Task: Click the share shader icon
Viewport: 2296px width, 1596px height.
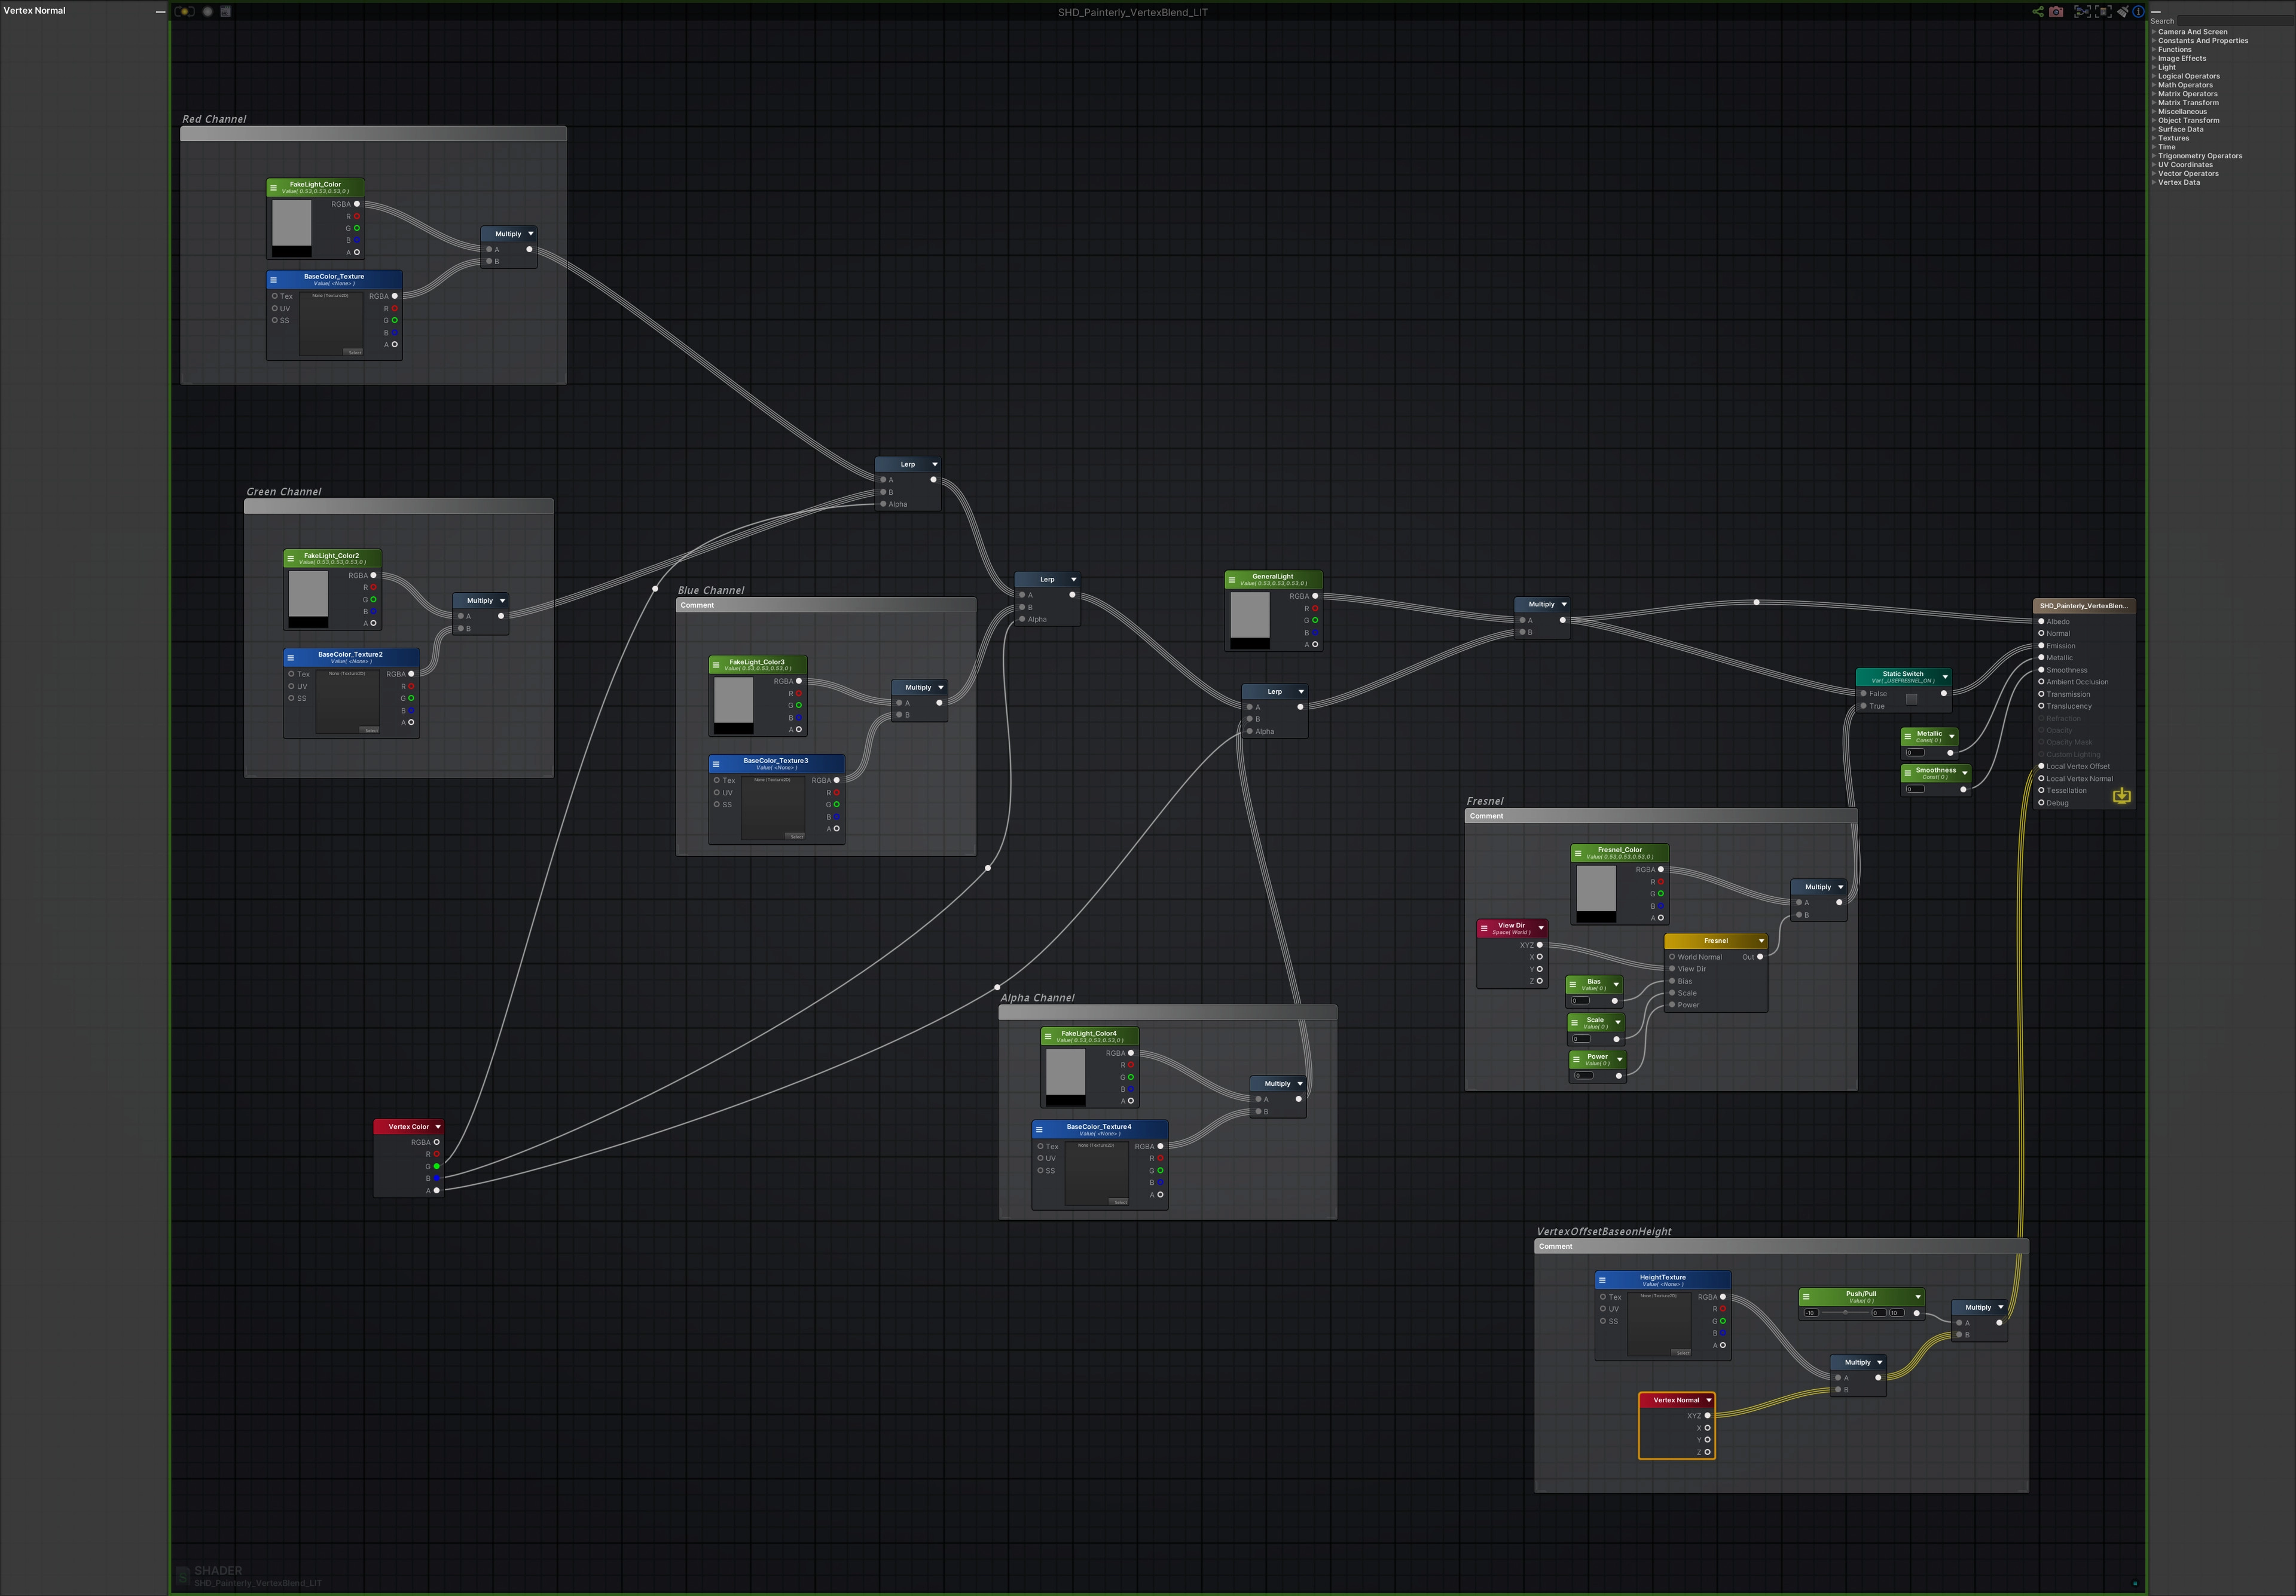Action: point(2037,12)
